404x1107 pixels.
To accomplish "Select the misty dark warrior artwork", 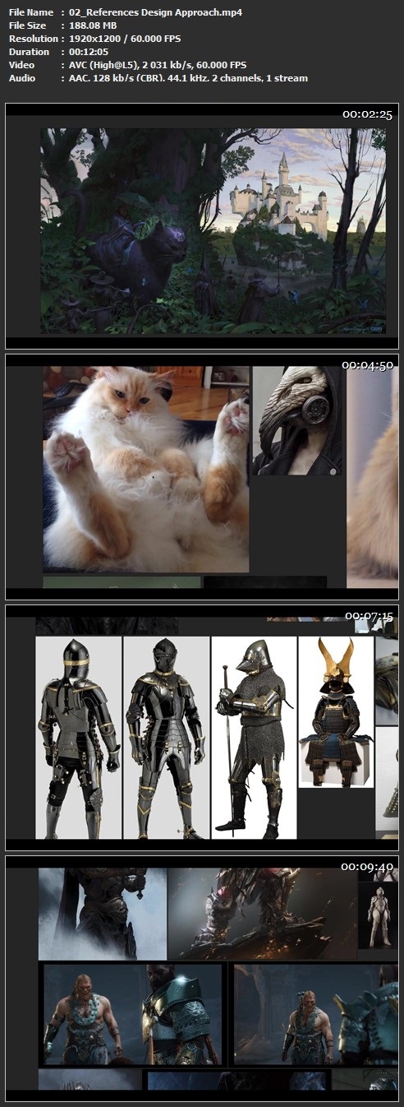I will pos(103,915).
